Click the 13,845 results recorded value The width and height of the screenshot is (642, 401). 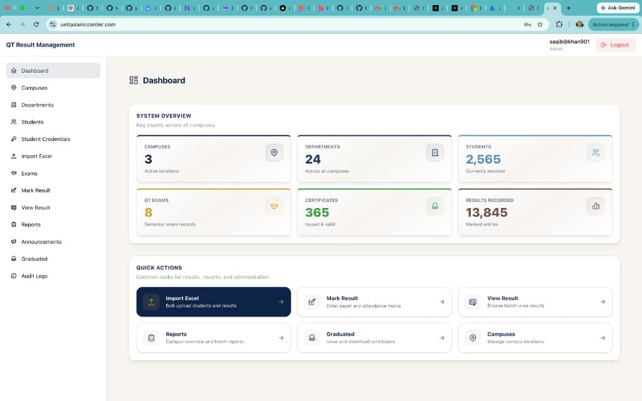487,213
